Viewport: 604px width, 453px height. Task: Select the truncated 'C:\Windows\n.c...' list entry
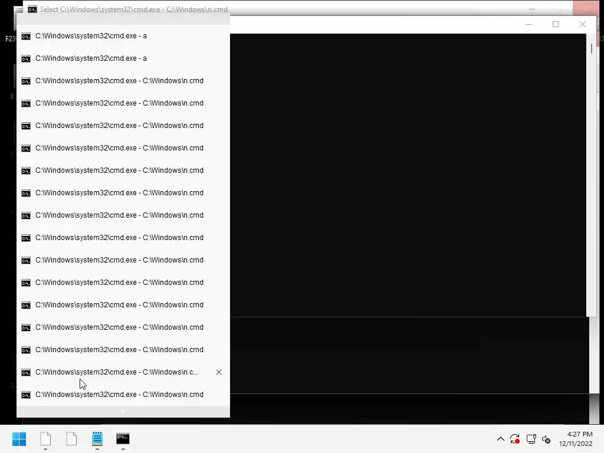(123, 372)
